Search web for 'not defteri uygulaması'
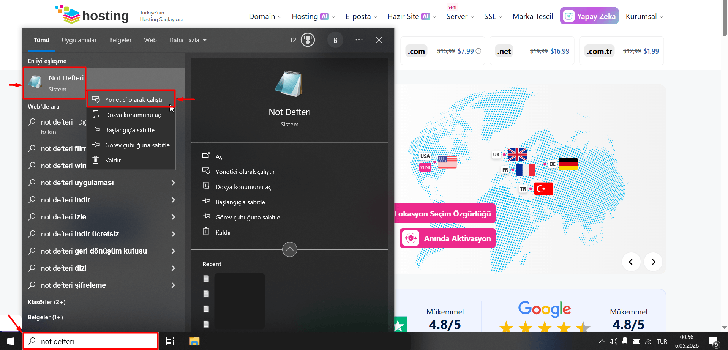Viewport: 728px width, 350px height. [x=77, y=183]
